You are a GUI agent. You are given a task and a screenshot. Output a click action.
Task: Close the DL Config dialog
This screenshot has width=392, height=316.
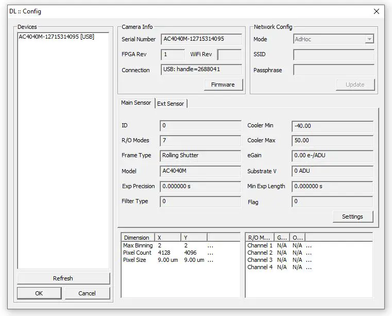[376, 11]
